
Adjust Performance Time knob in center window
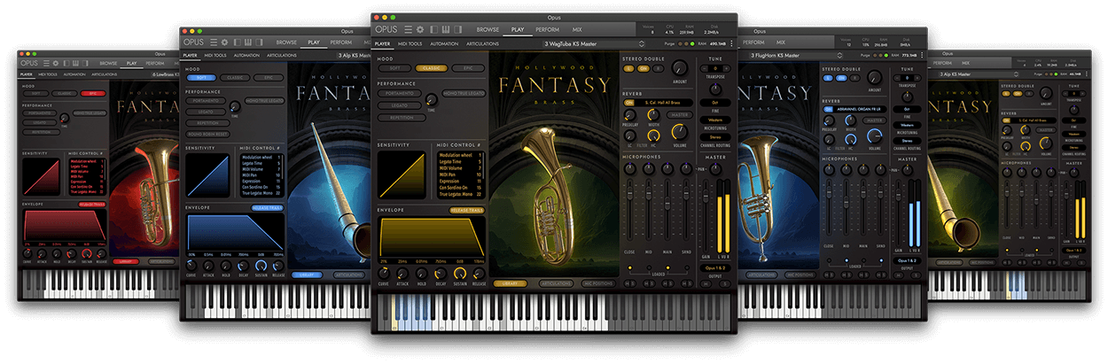[432, 100]
